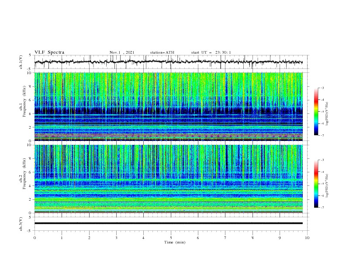Screen dimensions: 346x267
Task: Click the "6" kHz tick on ch.2 frequency axis
Action: click(30, 172)
